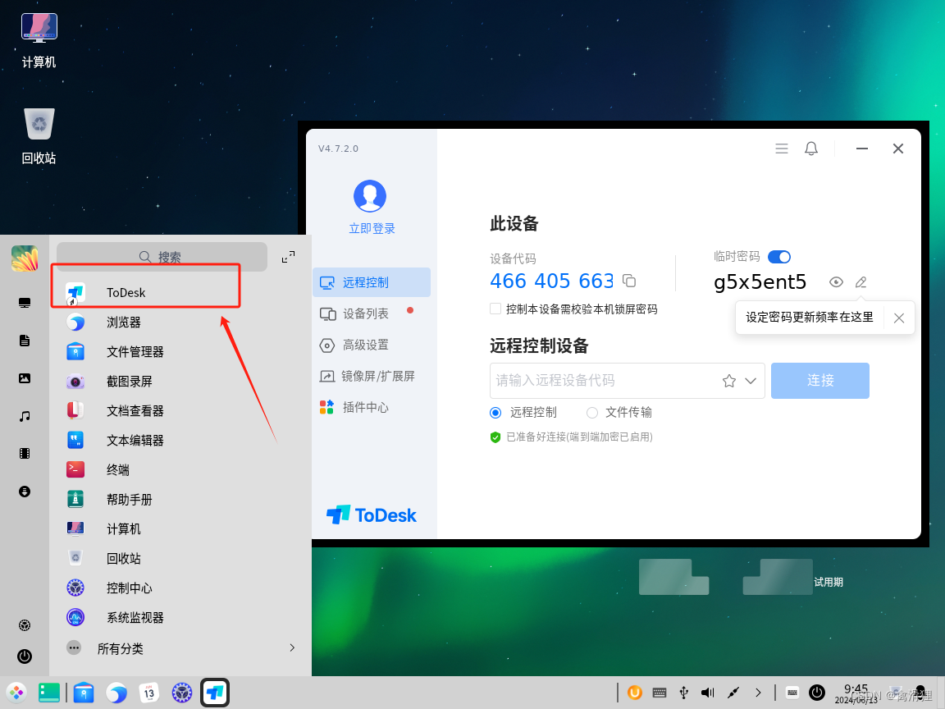Select 文件传输 radio button
The height and width of the screenshot is (709, 945).
591,413
